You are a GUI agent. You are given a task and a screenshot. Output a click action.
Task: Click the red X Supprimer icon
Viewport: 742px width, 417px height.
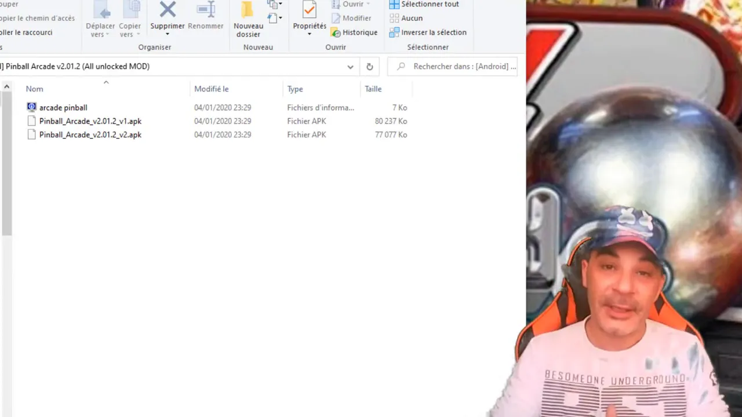168,9
